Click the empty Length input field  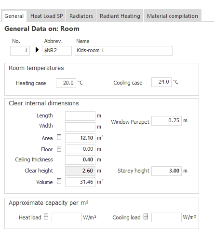[80, 116]
